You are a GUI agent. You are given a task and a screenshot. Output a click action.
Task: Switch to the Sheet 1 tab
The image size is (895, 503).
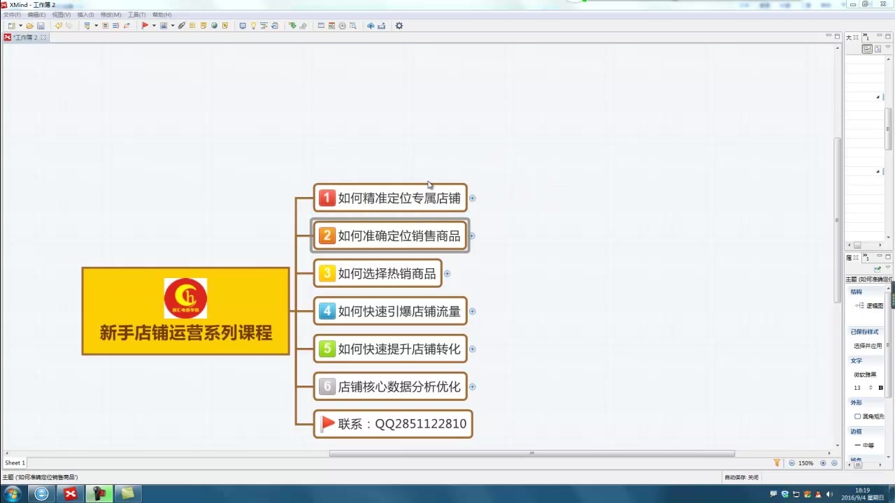[x=15, y=462]
